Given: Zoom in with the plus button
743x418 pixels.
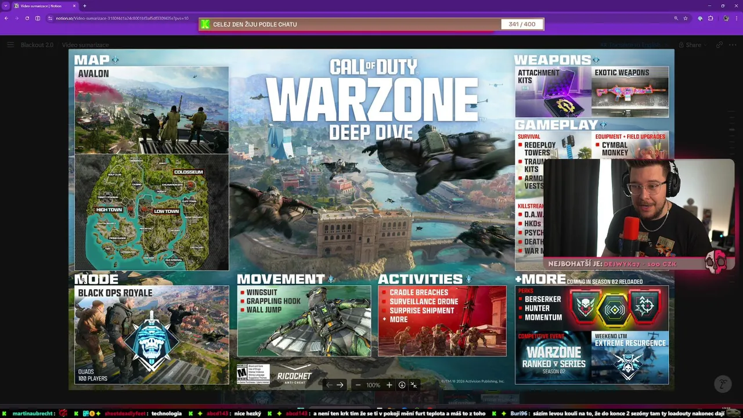Looking at the screenshot, I should (389, 385).
